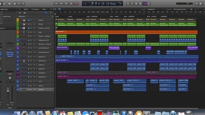Click the Fast Forward transport button
205x115 pixels.
click(61, 4)
